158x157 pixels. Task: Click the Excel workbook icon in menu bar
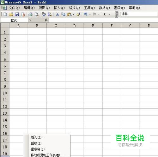click(x=4, y=8)
